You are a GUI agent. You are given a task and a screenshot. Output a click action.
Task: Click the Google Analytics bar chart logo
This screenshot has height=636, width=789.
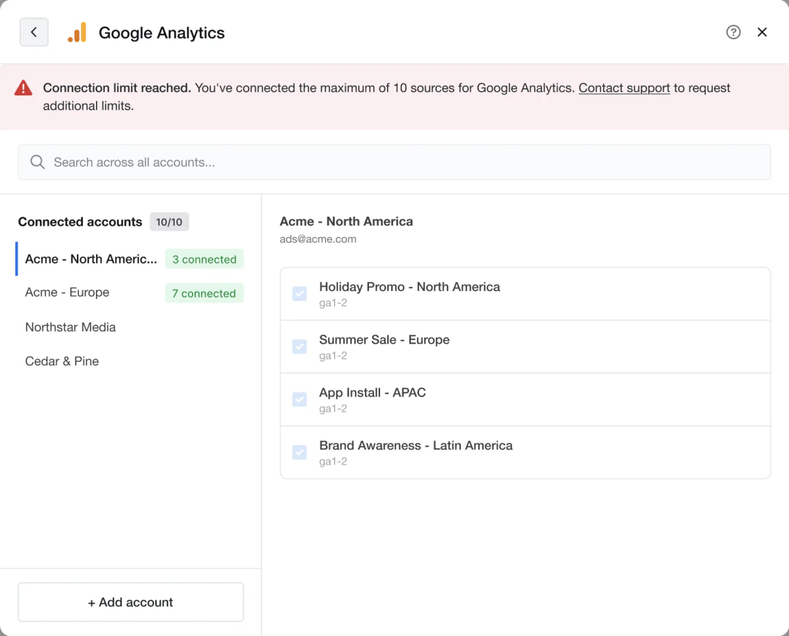[77, 32]
